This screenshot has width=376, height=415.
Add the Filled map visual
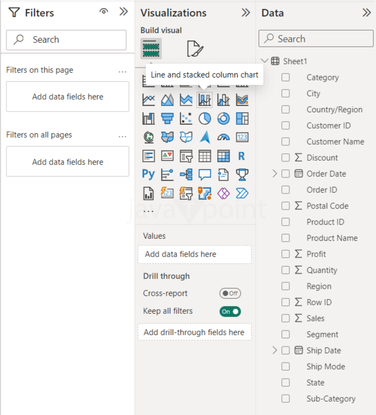pyautogui.click(x=167, y=138)
